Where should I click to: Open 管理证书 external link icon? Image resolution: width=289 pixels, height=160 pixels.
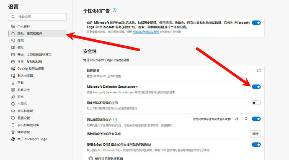point(259,71)
